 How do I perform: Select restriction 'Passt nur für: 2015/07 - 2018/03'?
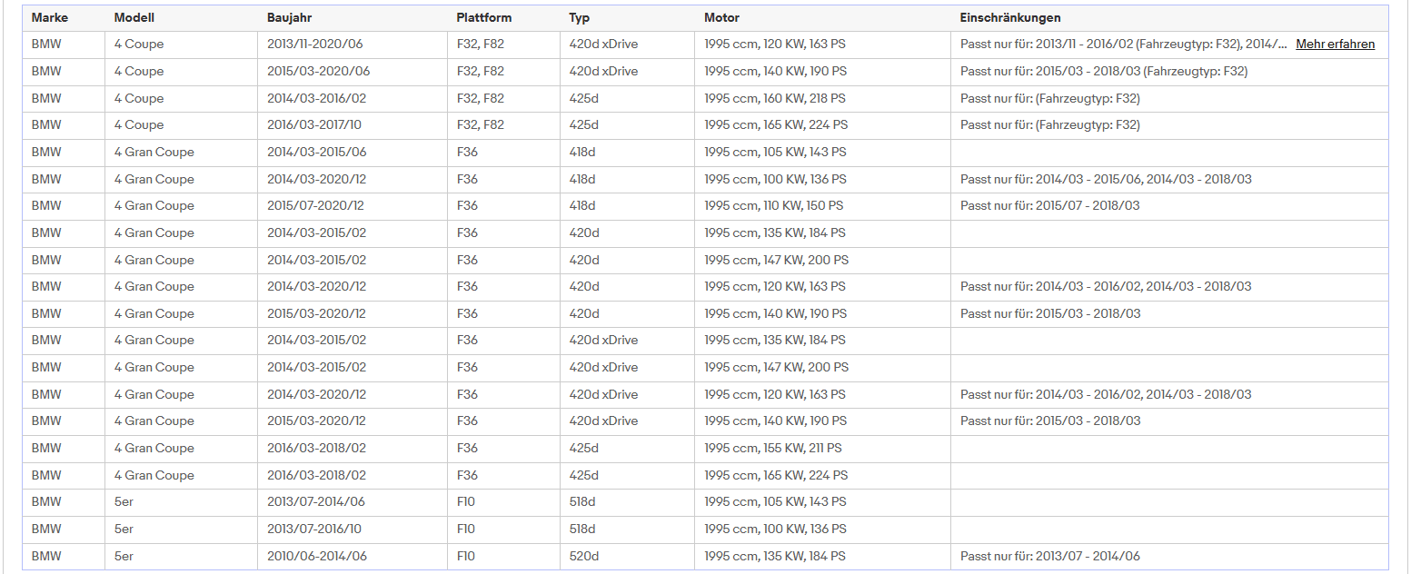(x=1050, y=206)
